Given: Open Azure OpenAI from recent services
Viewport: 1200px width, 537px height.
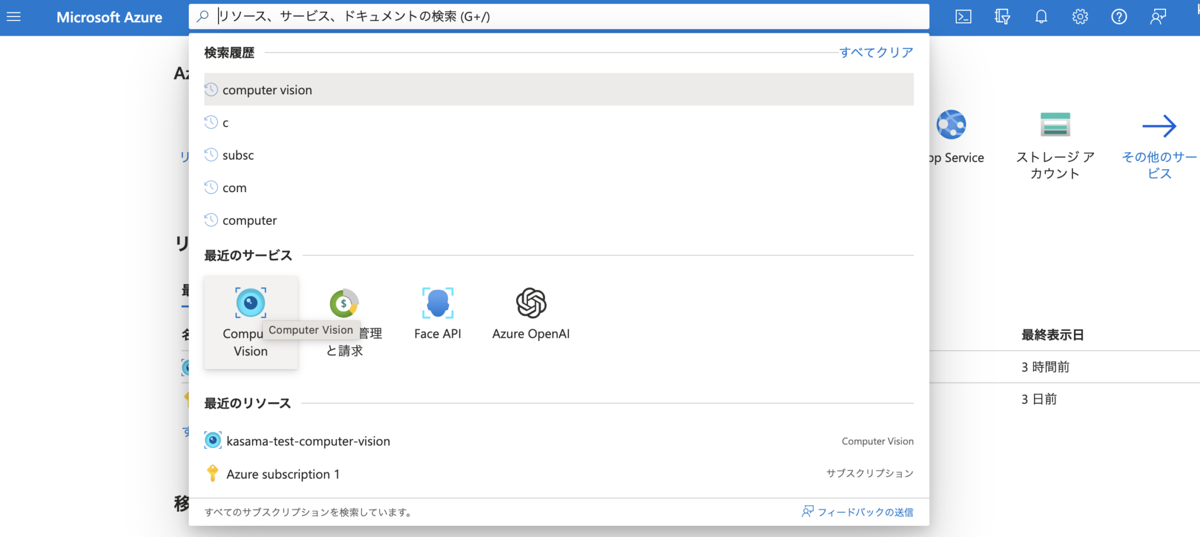Looking at the screenshot, I should pos(530,303).
